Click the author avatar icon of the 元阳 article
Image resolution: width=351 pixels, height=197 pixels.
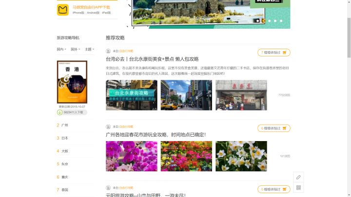[108, 188]
